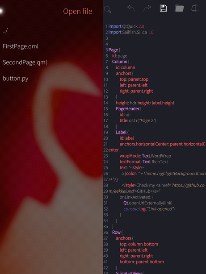Open the folder icon in the toolbar
Image resolution: width=206 pixels, height=274 pixels.
179,8
